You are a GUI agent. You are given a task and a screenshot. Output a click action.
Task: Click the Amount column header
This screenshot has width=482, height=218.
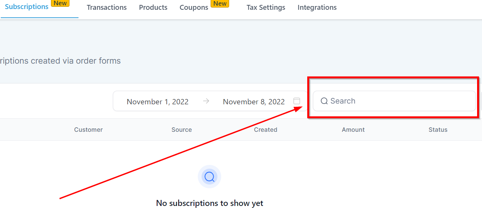pyautogui.click(x=353, y=130)
